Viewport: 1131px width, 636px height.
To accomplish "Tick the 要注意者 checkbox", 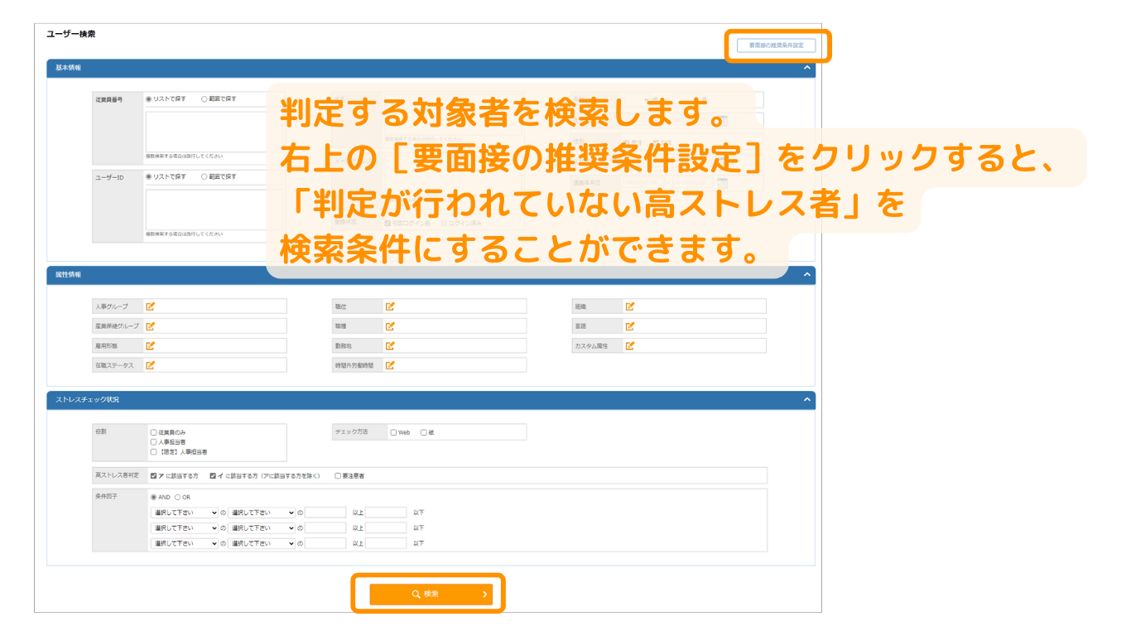I will pos(338,476).
